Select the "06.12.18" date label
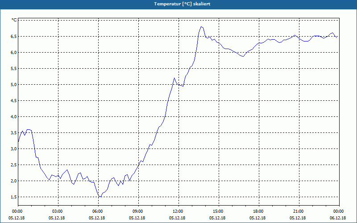357x223 pixels. (x=338, y=218)
